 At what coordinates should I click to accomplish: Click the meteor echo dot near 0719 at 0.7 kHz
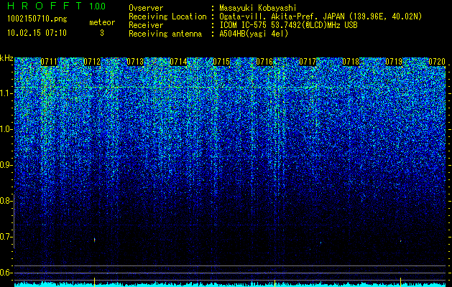401,241
